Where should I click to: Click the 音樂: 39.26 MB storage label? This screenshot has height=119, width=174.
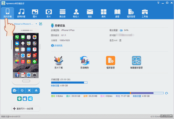[x=90, y=96]
